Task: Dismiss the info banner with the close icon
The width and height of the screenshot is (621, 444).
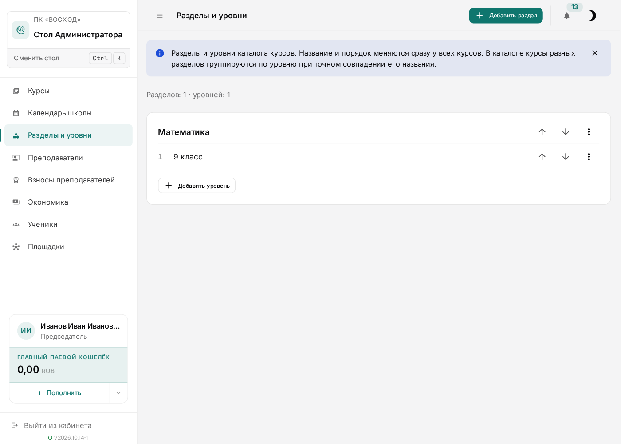Action: coord(595,53)
